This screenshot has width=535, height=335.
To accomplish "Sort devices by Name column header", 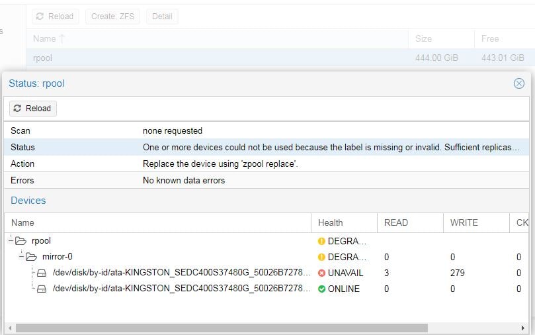I will click(157, 223).
